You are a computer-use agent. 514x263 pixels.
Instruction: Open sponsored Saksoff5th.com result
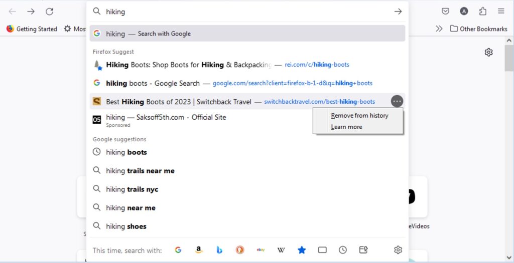tap(247, 120)
